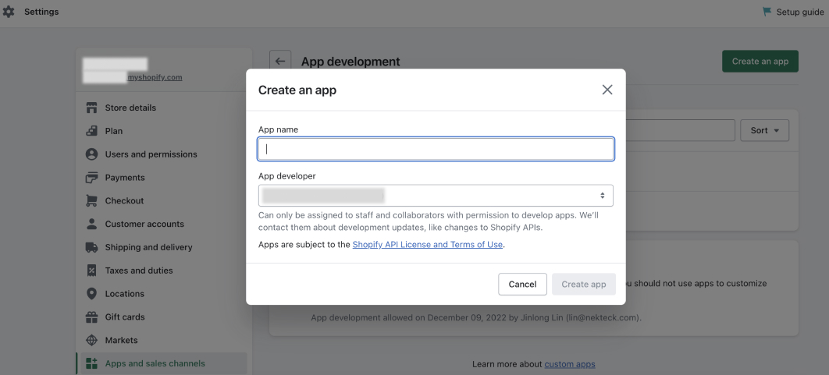Click the Setup guide text
829x375 pixels.
pyautogui.click(x=800, y=12)
